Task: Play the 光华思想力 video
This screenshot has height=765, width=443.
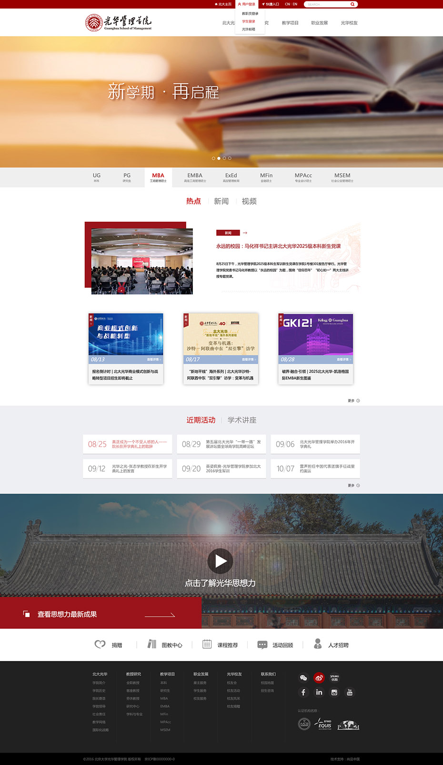Action: [x=220, y=561]
